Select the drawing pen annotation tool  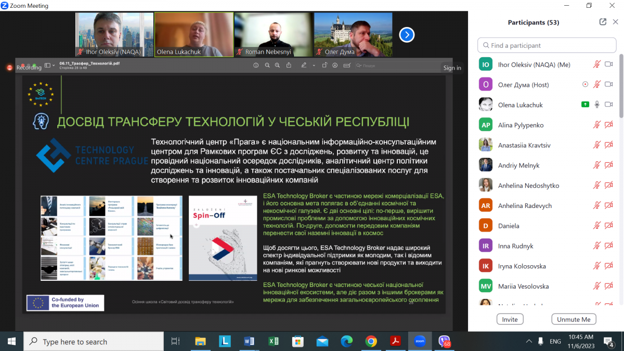pyautogui.click(x=304, y=66)
